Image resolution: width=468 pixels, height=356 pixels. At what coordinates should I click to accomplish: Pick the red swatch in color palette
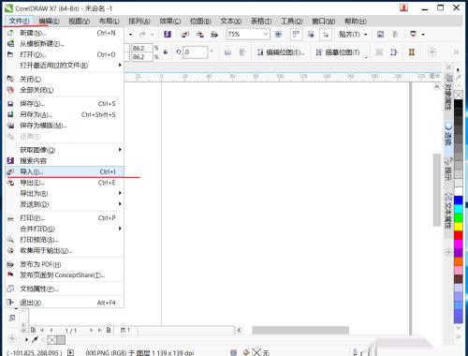459,235
